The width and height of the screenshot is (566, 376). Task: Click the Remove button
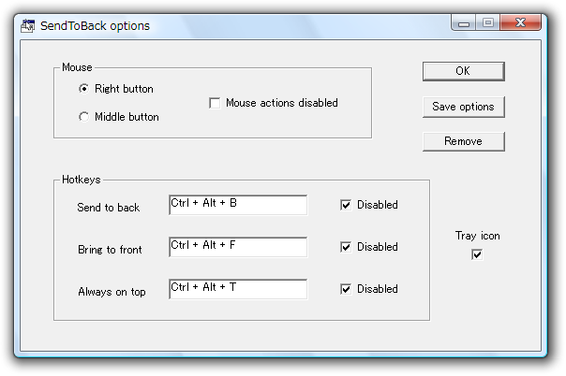pyautogui.click(x=464, y=141)
